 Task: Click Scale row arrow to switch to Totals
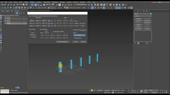coord(55,26)
